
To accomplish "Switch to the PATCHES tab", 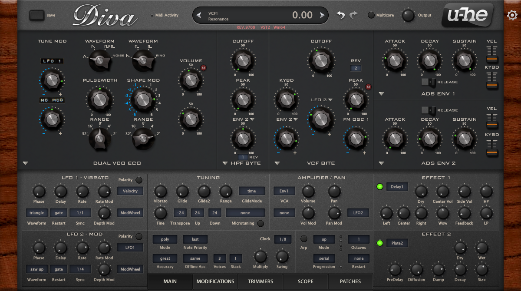I will [350, 281].
